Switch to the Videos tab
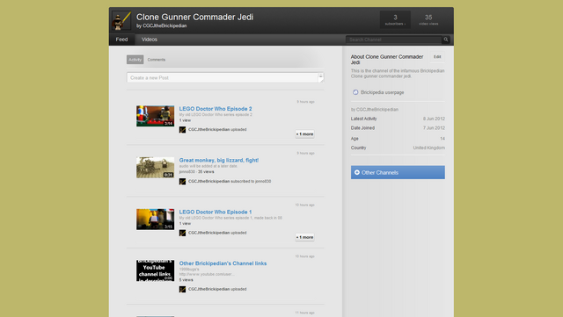Viewport: 563px width, 317px height. click(x=150, y=40)
